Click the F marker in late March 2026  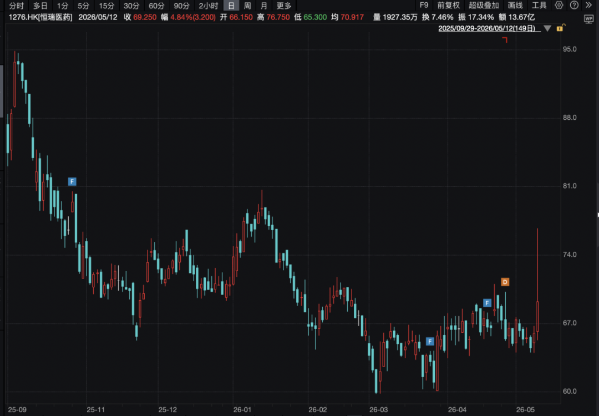pos(430,341)
